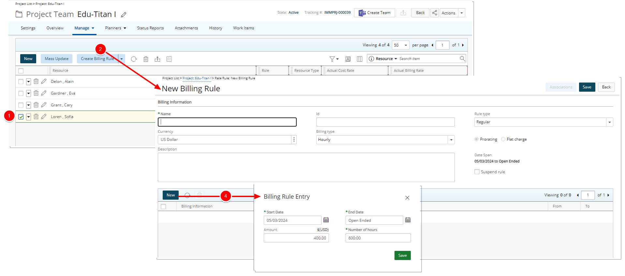625x276 pixels.
Task: Open the column chooser icon
Action: [x=360, y=59]
